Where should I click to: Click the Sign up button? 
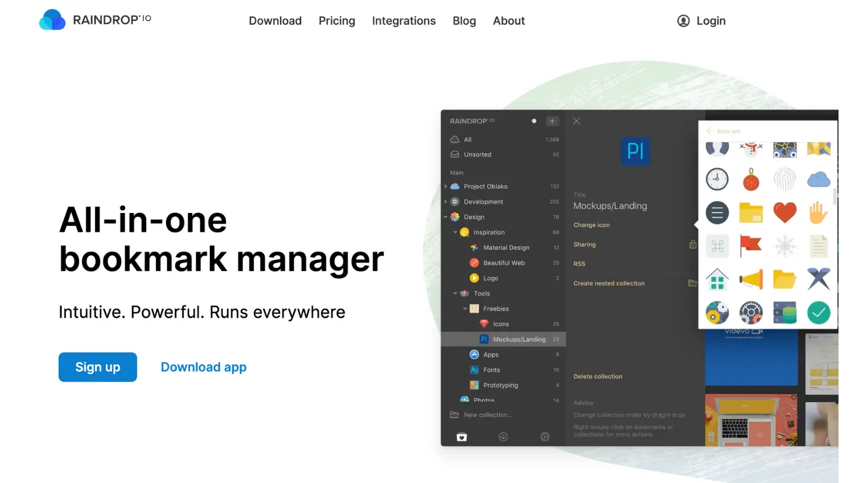(97, 367)
